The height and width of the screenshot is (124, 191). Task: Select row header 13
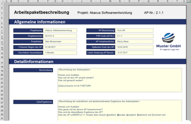pos(2,48)
